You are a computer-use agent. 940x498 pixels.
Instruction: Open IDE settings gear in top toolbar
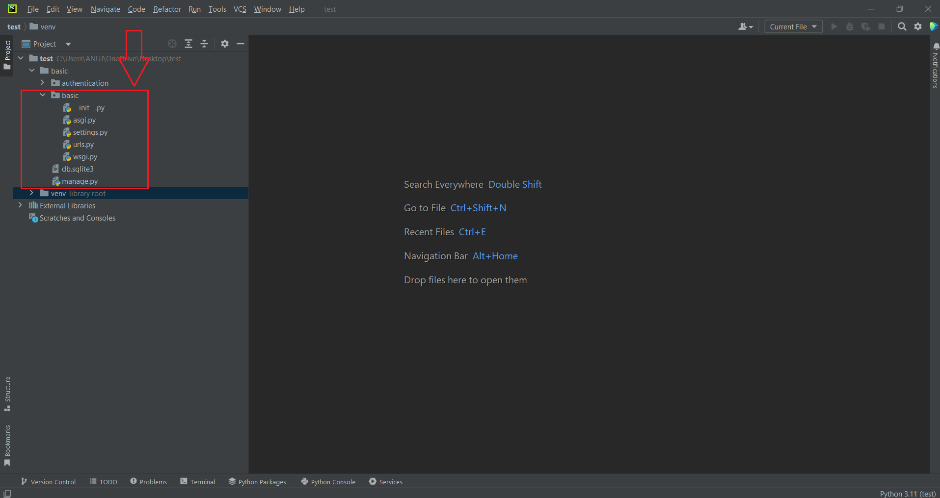[x=918, y=26]
